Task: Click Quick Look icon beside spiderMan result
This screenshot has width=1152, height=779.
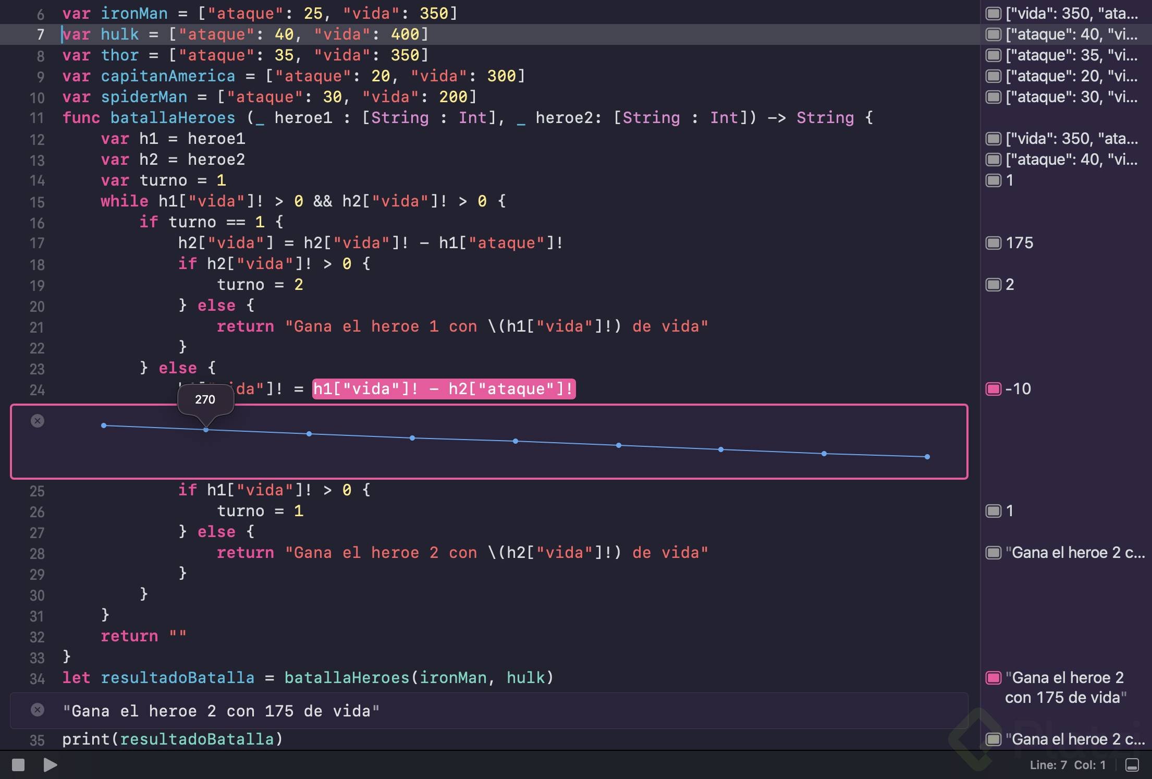Action: [993, 97]
